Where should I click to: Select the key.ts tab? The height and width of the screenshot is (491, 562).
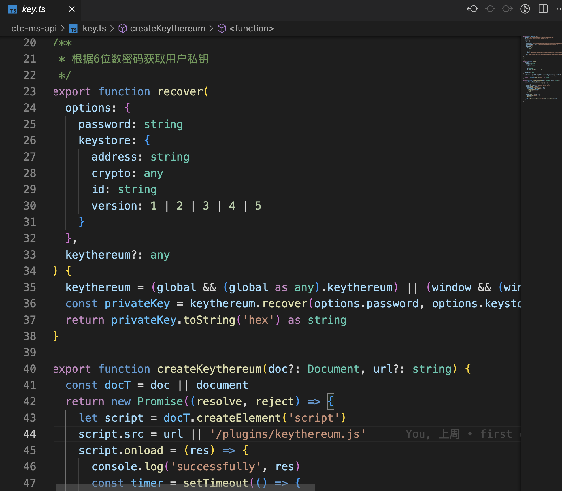[41, 10]
